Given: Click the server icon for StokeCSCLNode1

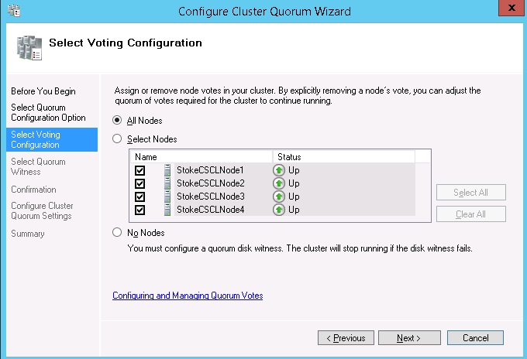Looking at the screenshot, I should coord(167,170).
